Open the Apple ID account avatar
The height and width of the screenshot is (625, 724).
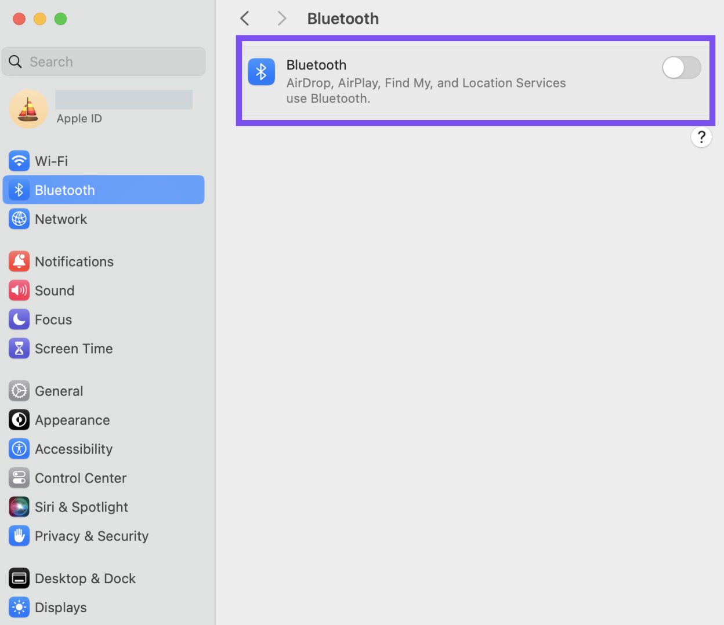[28, 109]
